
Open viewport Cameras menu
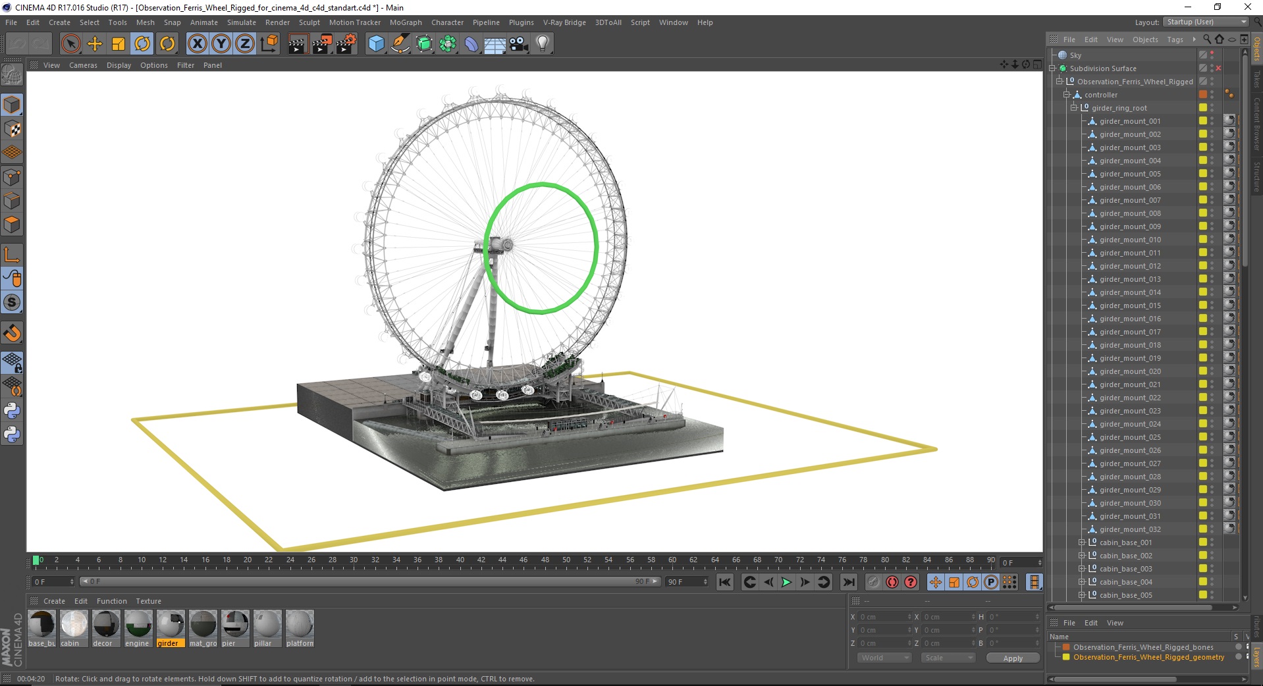83,65
